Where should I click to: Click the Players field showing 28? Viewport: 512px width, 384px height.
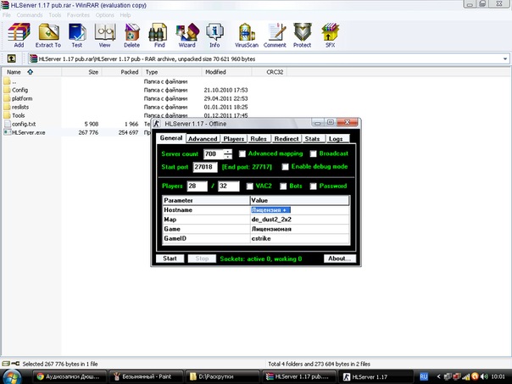[198, 186]
